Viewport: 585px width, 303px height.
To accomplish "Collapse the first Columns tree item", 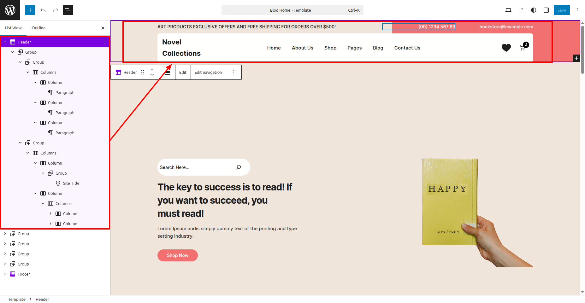I will click(x=28, y=72).
